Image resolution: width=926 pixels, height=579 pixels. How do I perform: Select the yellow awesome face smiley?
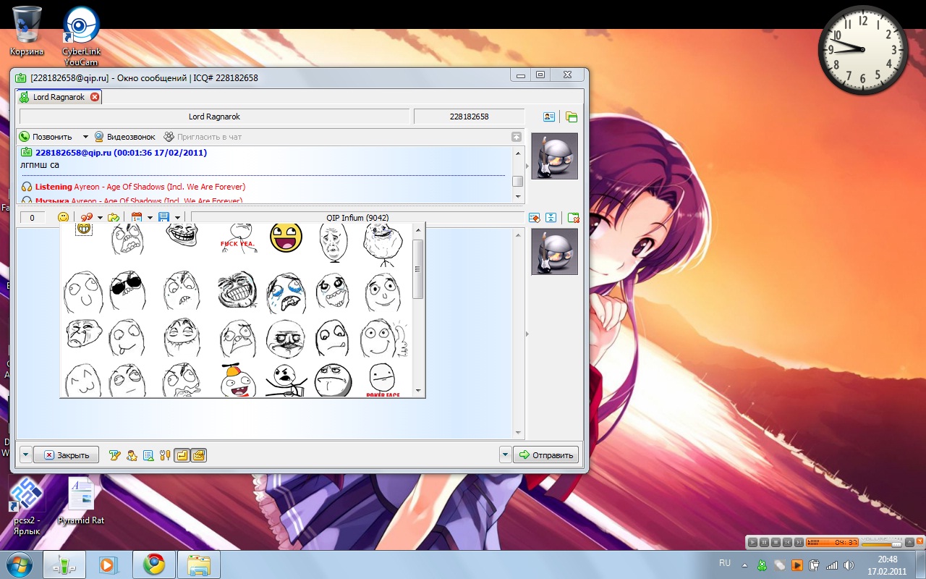pyautogui.click(x=286, y=237)
